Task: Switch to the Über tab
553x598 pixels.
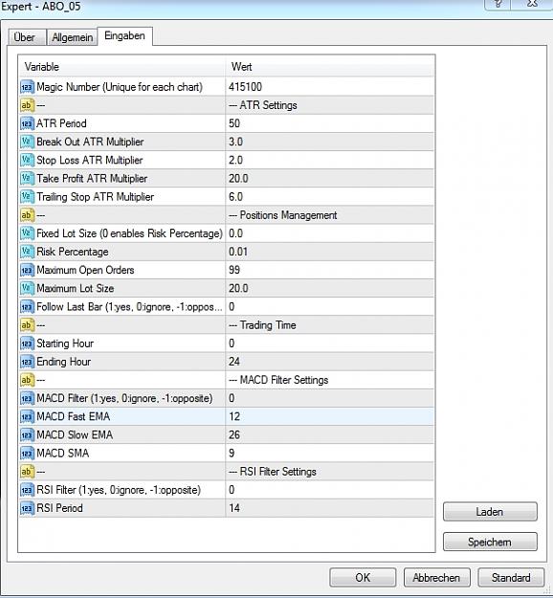Action: [27, 37]
